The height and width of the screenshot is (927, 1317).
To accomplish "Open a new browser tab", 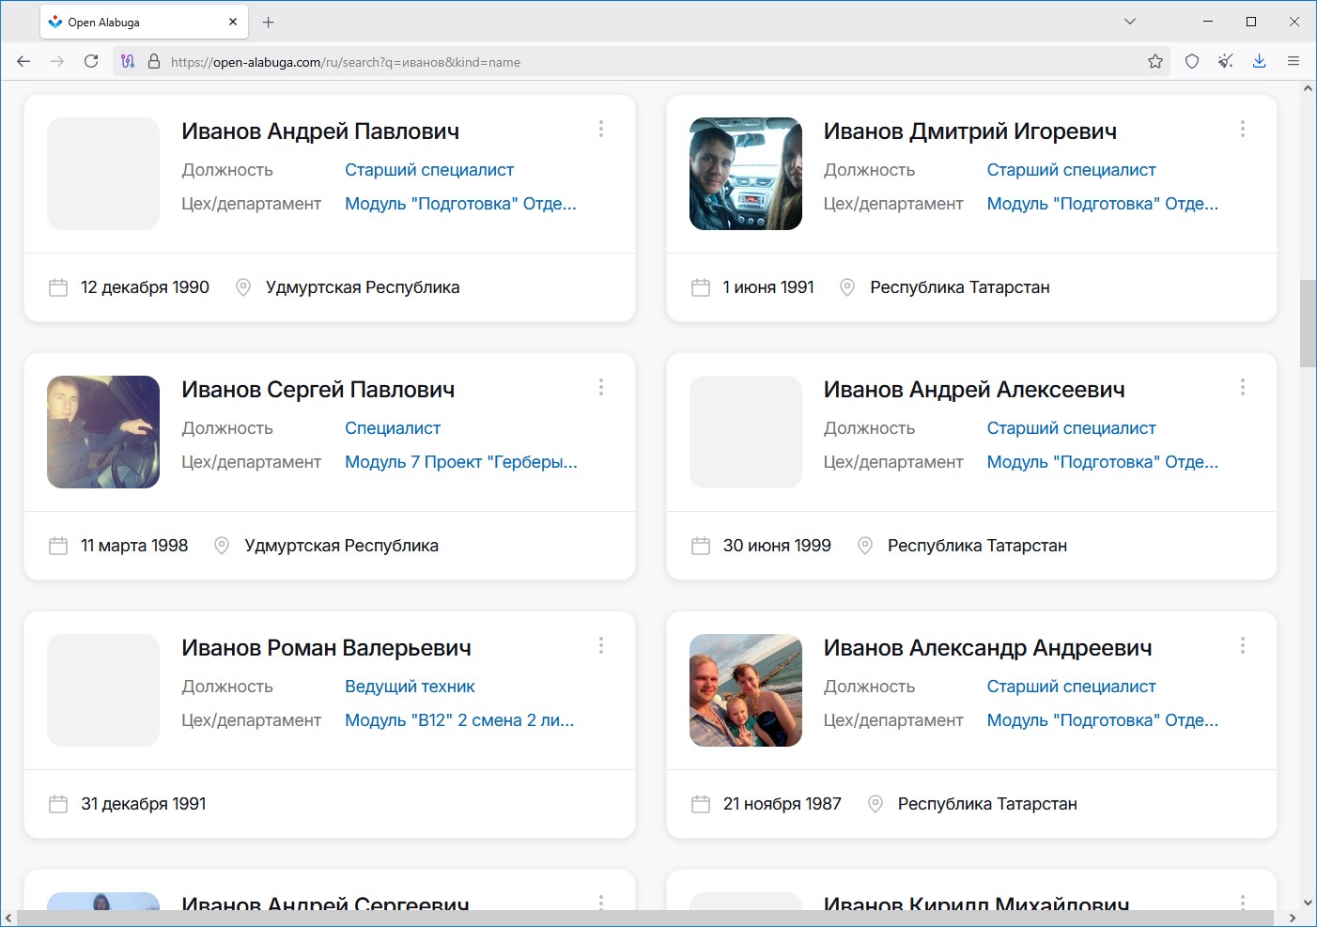I will coord(269,22).
